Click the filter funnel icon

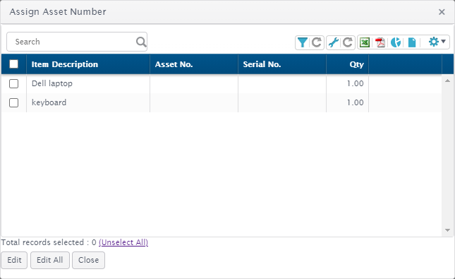(303, 42)
